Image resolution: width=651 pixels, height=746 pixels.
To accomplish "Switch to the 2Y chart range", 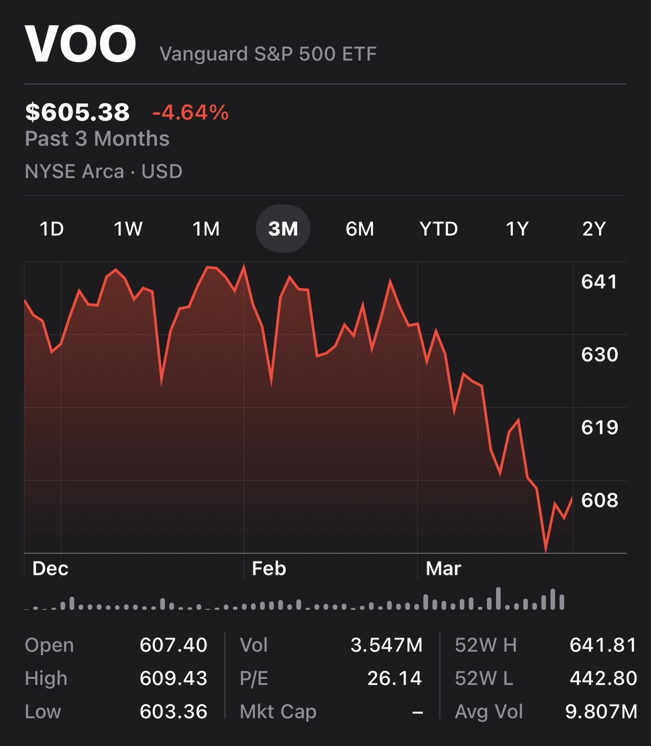I will click(x=593, y=229).
